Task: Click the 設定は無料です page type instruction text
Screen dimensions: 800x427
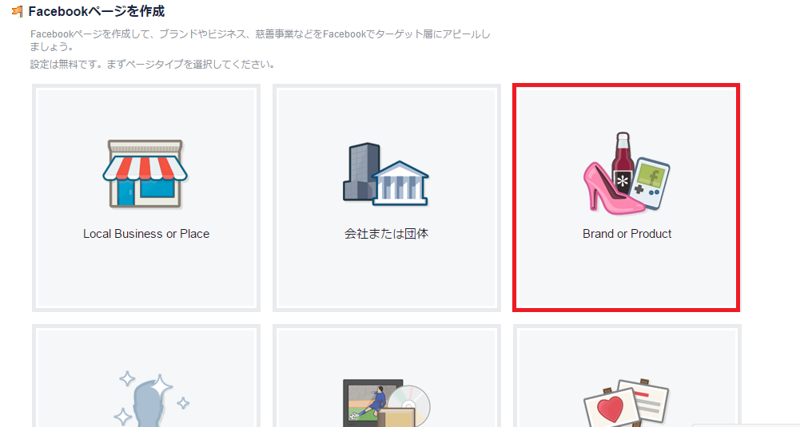Action: (x=153, y=65)
